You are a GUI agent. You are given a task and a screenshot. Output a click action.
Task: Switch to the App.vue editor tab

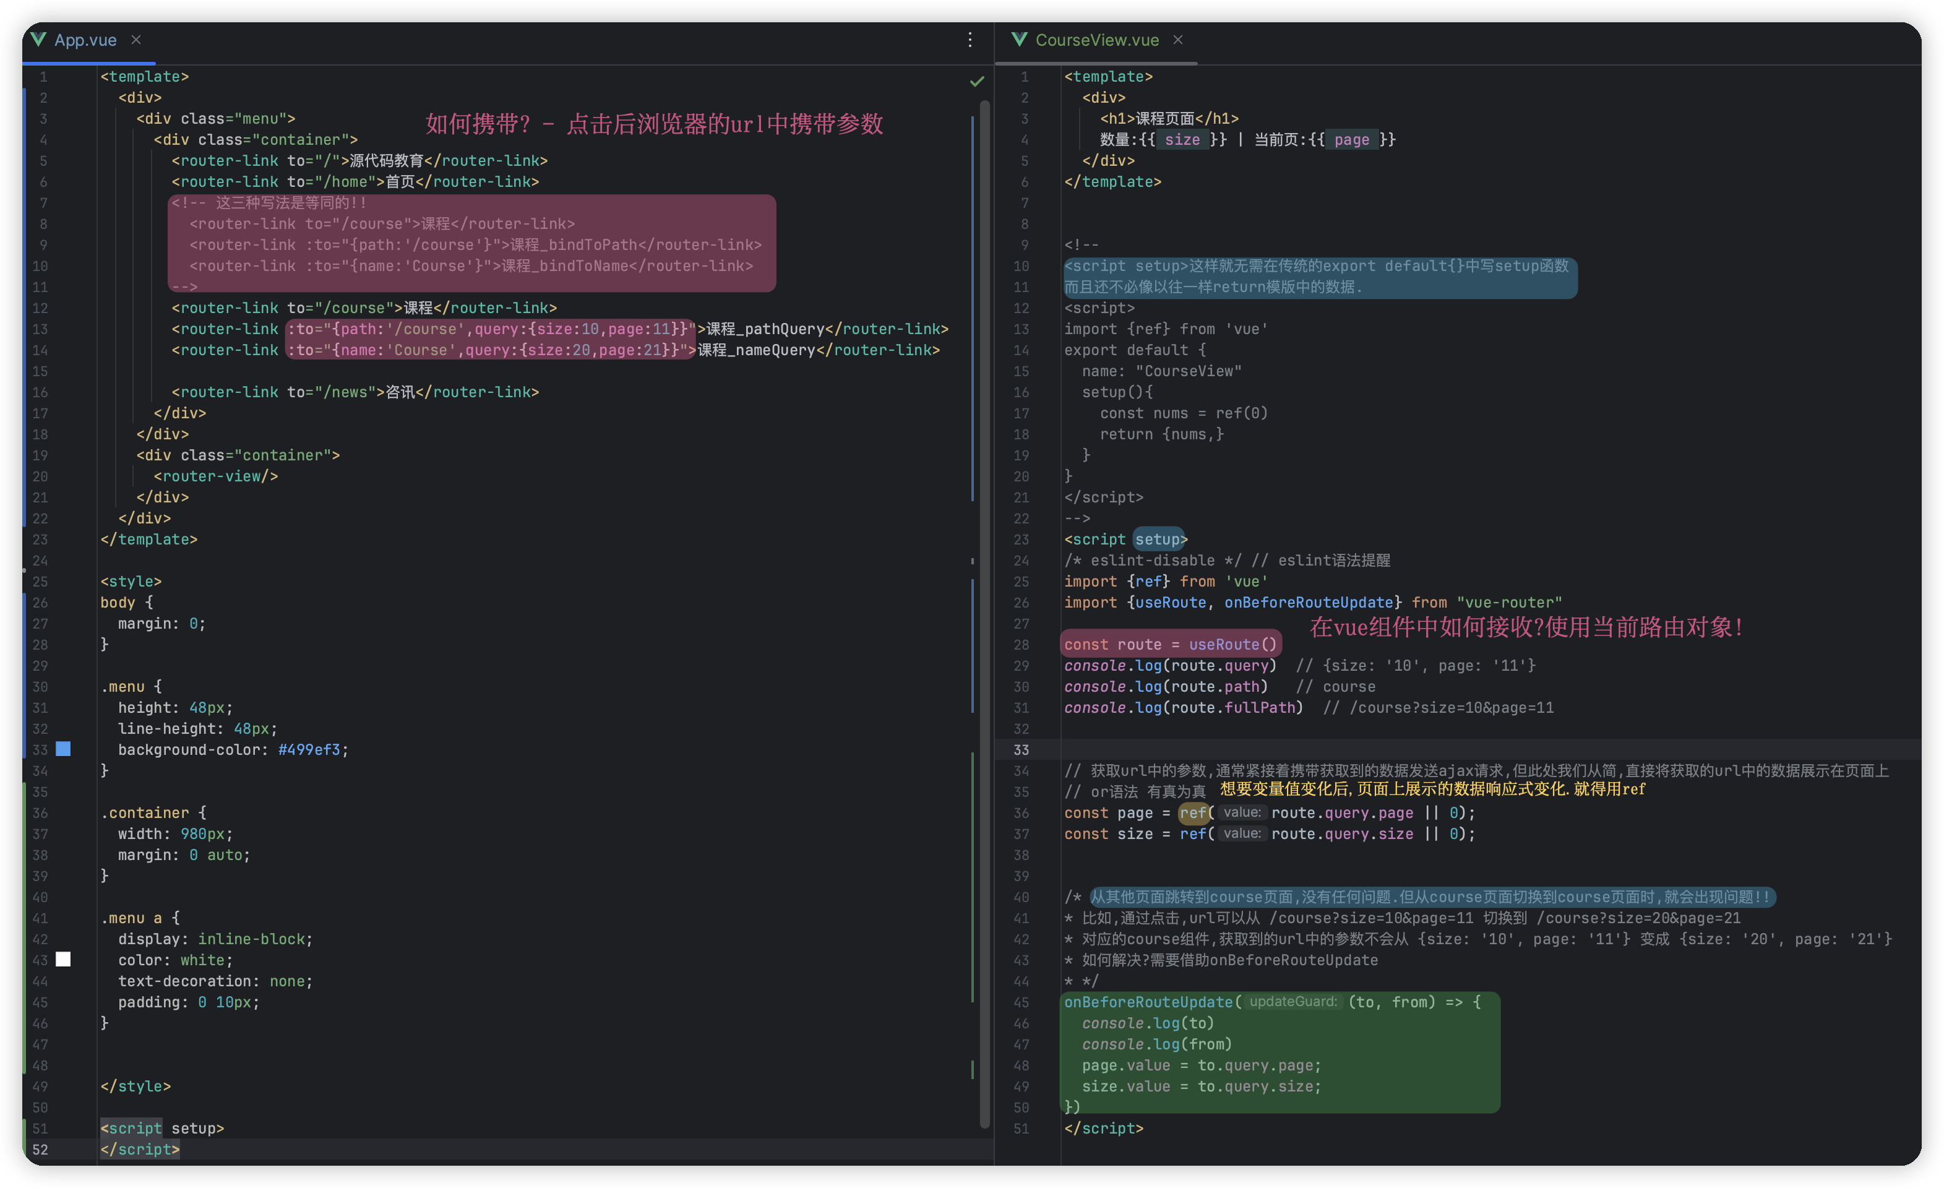(85, 40)
